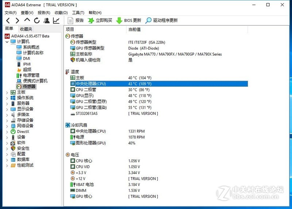Open the line graph toolbar icon
The height and width of the screenshot is (209, 292).
[x=56, y=20]
